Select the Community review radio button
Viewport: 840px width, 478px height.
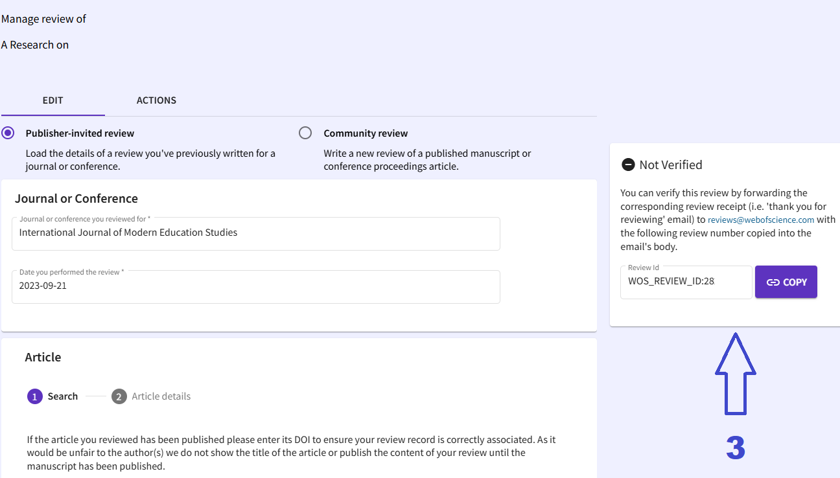[x=305, y=133]
